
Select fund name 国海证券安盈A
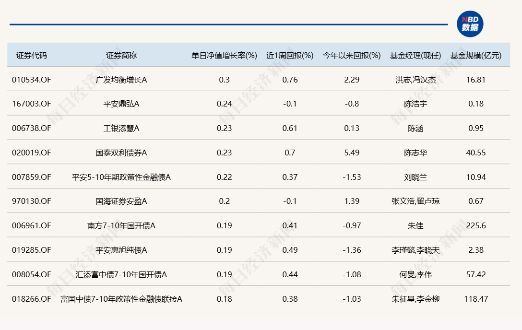point(121,201)
